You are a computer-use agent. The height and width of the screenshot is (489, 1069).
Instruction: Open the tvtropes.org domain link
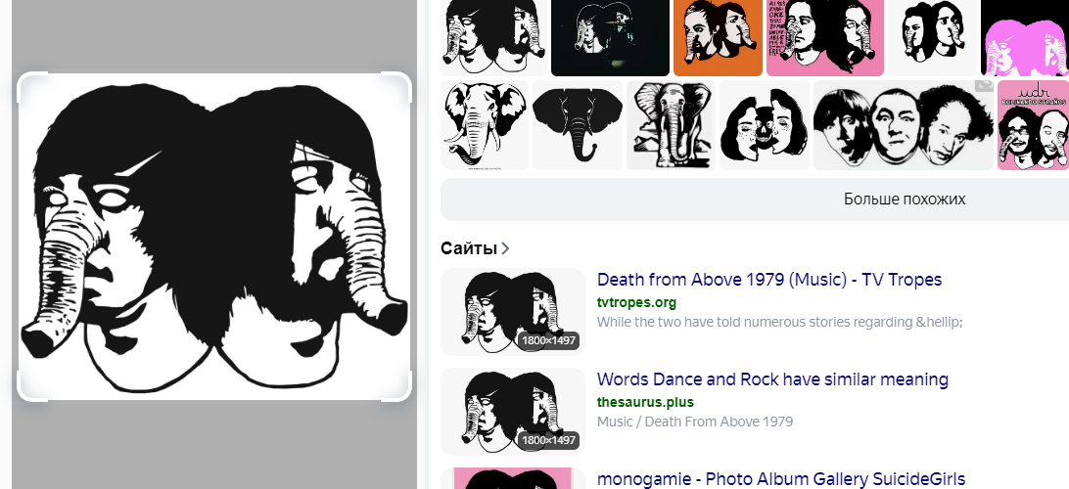[636, 302]
